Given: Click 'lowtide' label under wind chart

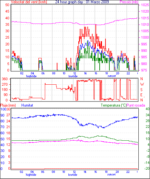Looking at the screenshot, I should point(73,76).
